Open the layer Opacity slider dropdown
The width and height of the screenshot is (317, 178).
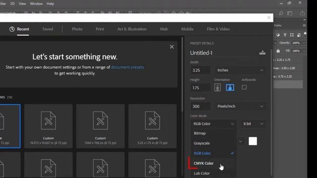304,43
